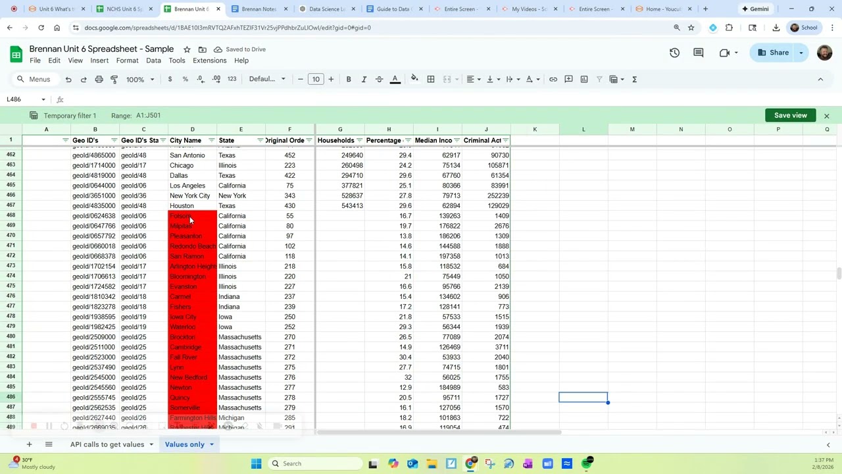
Task: Toggle bold formatting
Action: click(x=349, y=79)
